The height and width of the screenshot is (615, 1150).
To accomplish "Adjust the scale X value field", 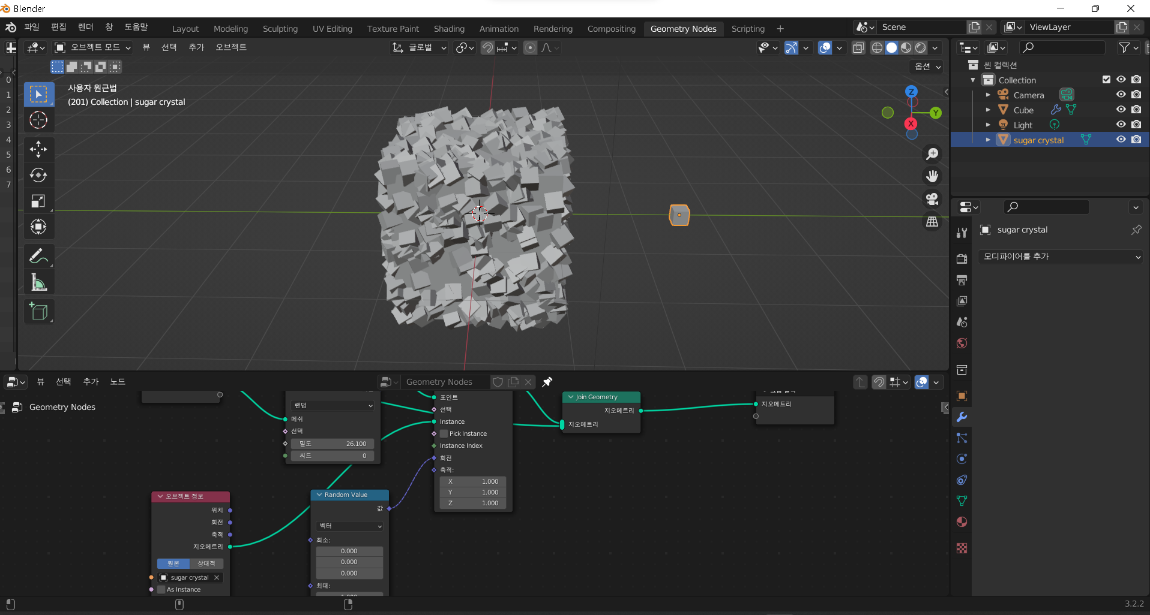I will (473, 481).
